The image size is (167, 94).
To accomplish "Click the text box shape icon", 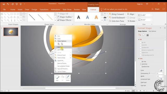I will pos(2,14).
